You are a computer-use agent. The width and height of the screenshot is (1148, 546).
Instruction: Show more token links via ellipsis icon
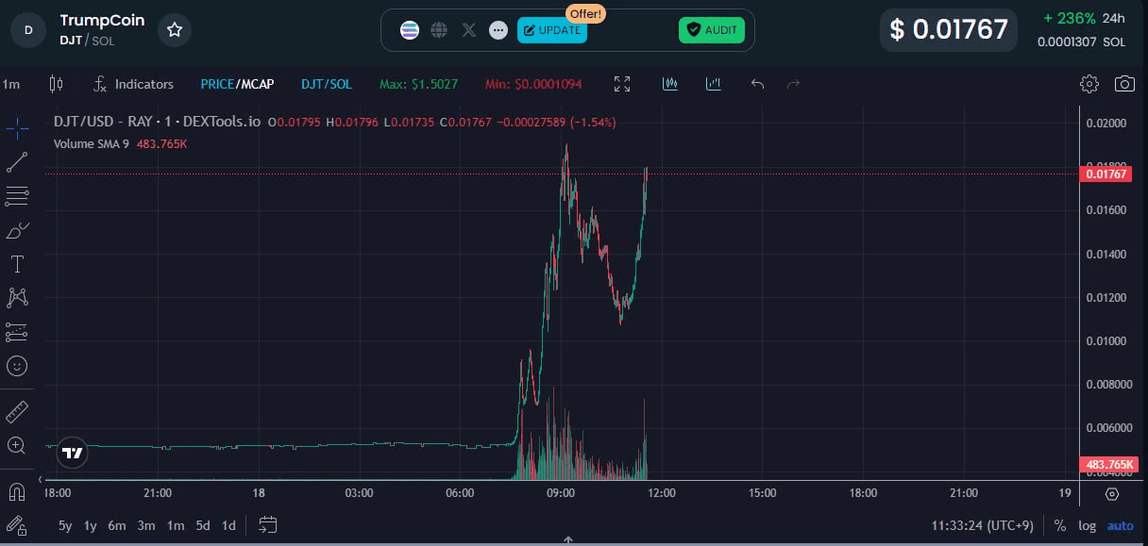[x=498, y=30]
